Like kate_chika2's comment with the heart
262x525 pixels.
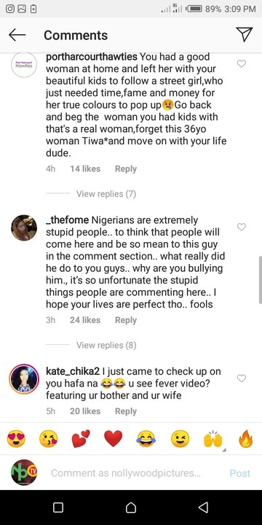point(242,378)
